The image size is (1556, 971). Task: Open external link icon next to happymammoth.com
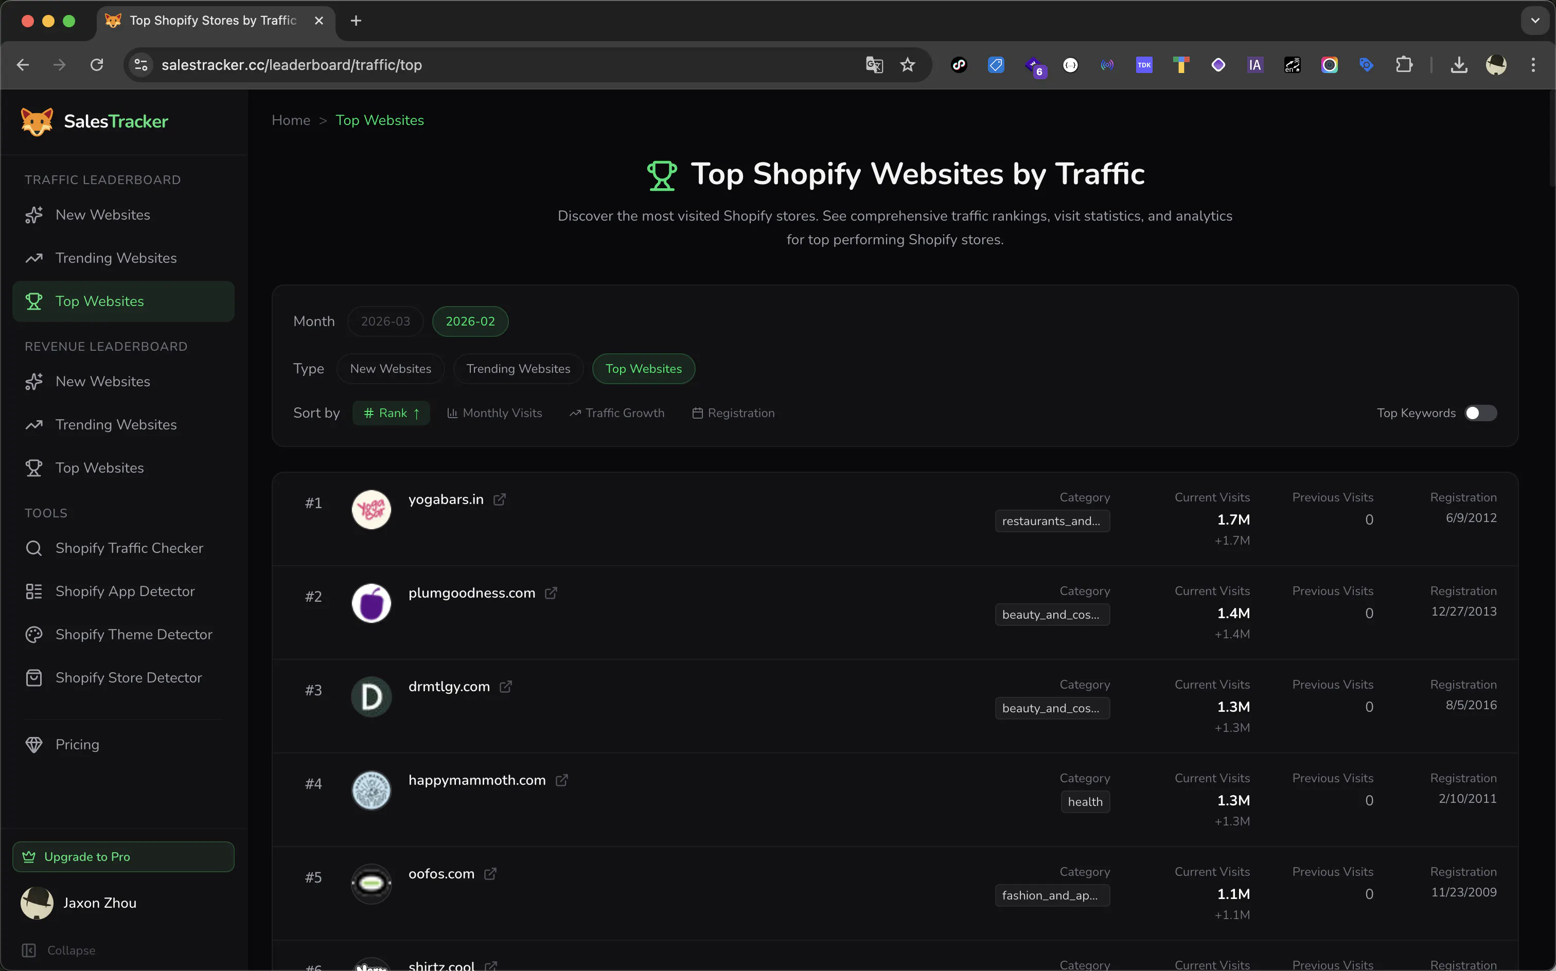click(x=561, y=780)
